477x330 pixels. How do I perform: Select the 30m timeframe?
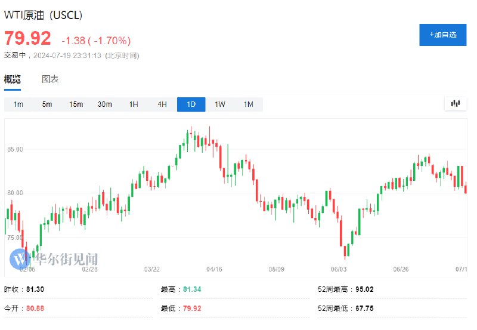click(105, 104)
